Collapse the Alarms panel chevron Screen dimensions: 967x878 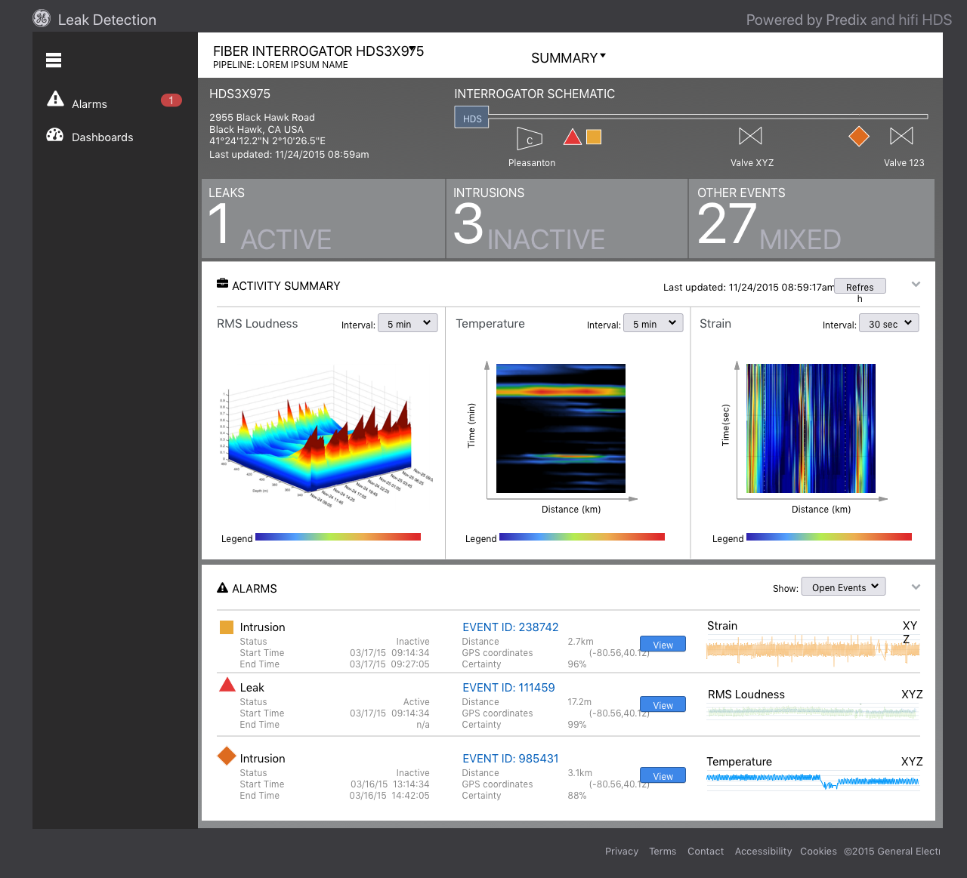point(916,587)
